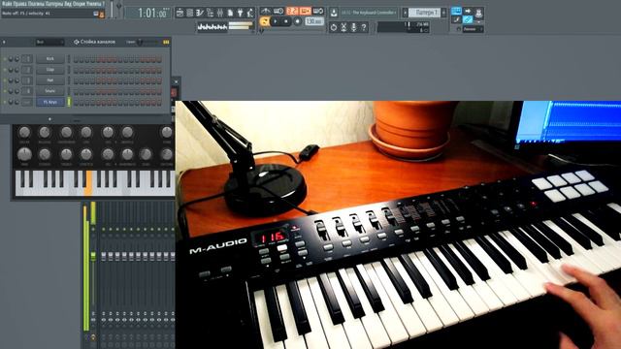The image size is (621, 349).
Task: Toggle wait for input before recording
Action: coord(278,11)
